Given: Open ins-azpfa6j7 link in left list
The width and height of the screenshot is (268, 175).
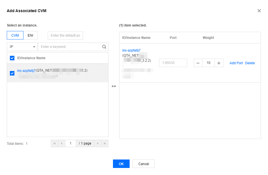Looking at the screenshot, I should click(26, 70).
